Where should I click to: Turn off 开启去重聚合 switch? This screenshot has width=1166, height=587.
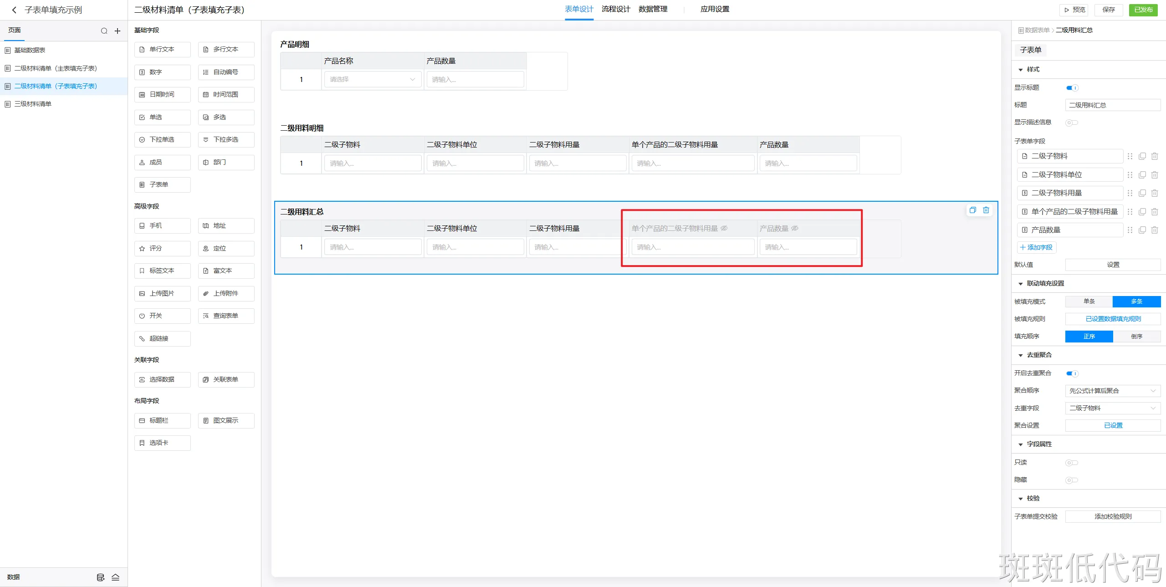1072,373
